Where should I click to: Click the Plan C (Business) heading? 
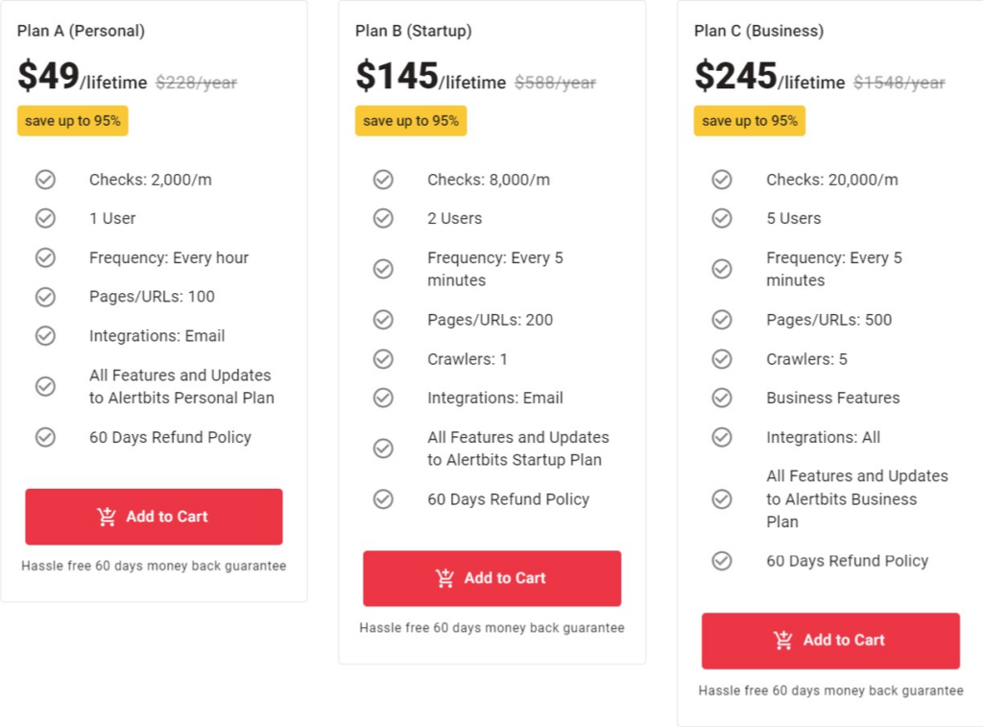(x=758, y=31)
